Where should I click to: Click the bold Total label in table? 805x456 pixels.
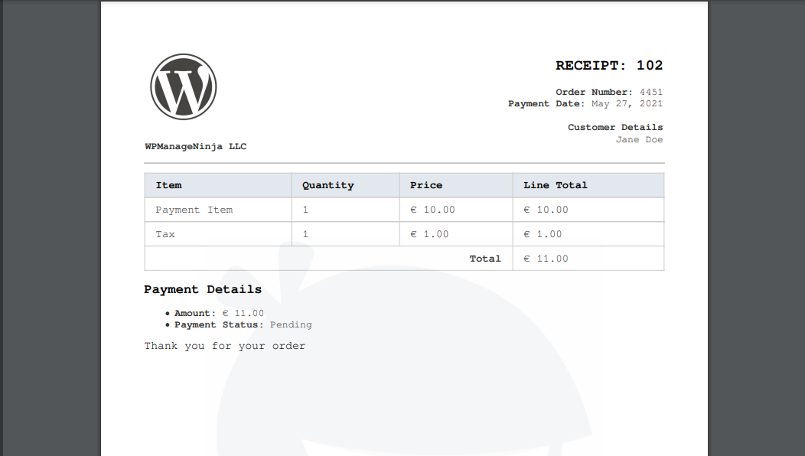point(484,259)
